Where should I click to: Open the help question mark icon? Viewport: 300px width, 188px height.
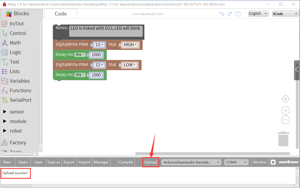tap(238, 14)
